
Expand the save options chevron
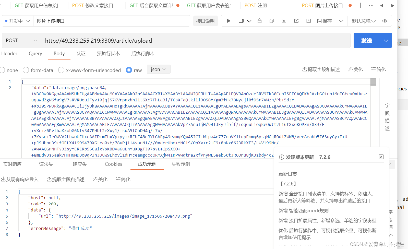click(x=341, y=21)
